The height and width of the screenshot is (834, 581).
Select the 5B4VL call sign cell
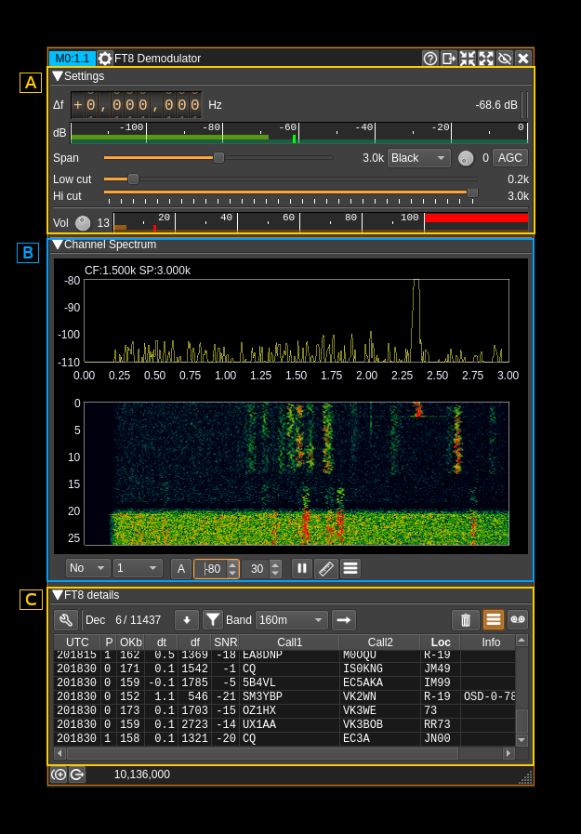click(290, 682)
